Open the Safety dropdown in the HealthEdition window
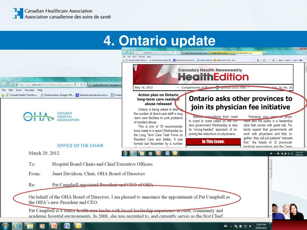Image resolution: width=307 pixels, height=230 pixels. point(288,60)
